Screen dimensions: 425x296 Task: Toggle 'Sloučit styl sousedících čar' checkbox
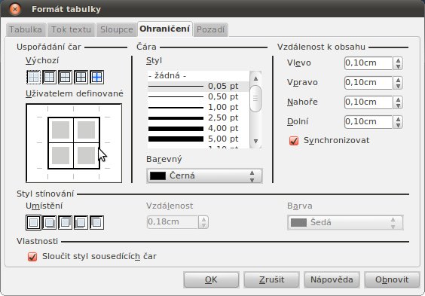[x=32, y=257]
